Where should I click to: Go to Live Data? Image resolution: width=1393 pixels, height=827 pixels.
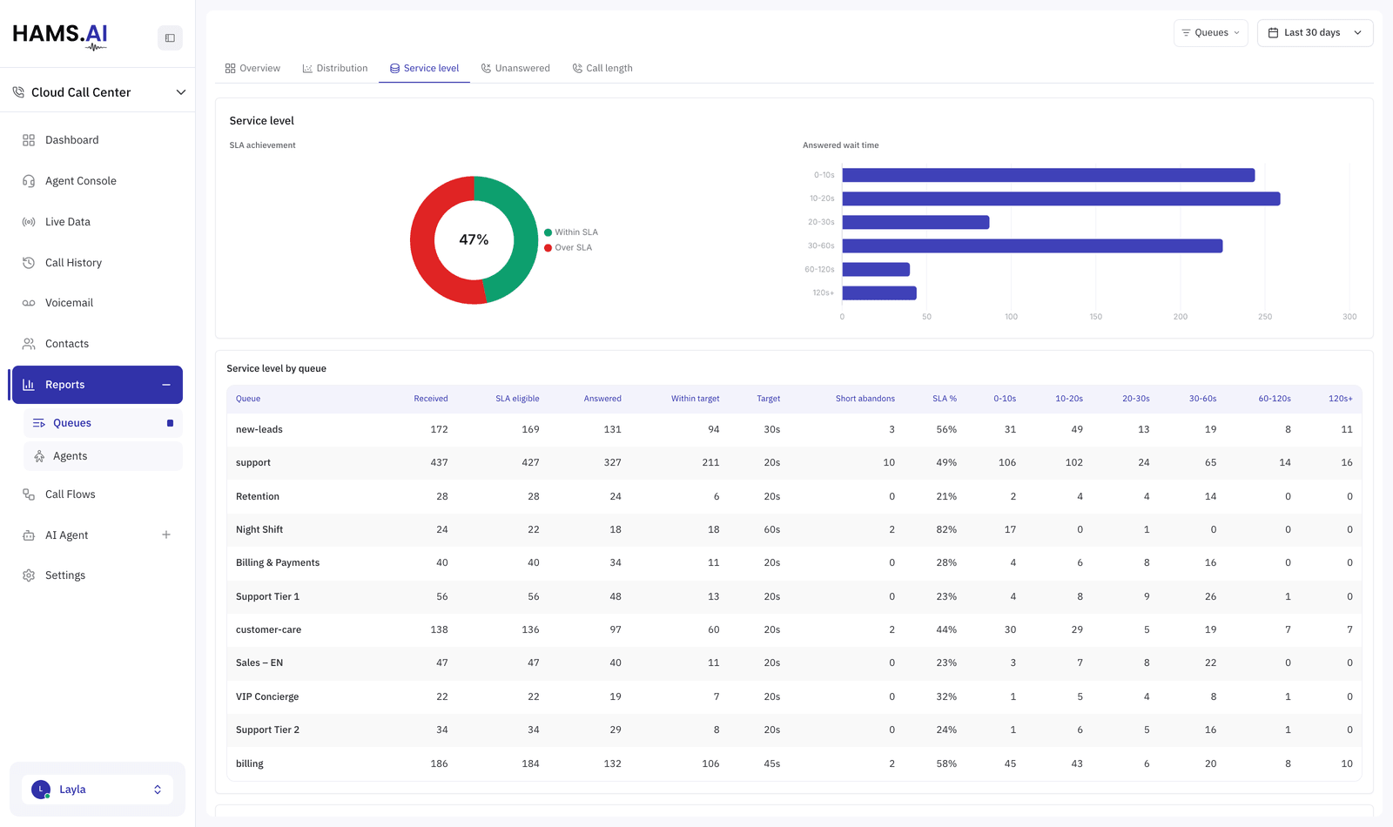pyautogui.click(x=98, y=222)
